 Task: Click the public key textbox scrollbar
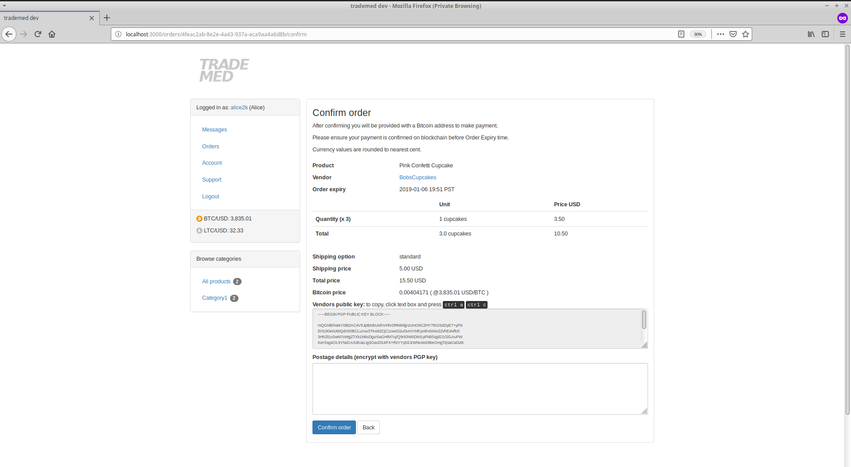click(x=644, y=320)
